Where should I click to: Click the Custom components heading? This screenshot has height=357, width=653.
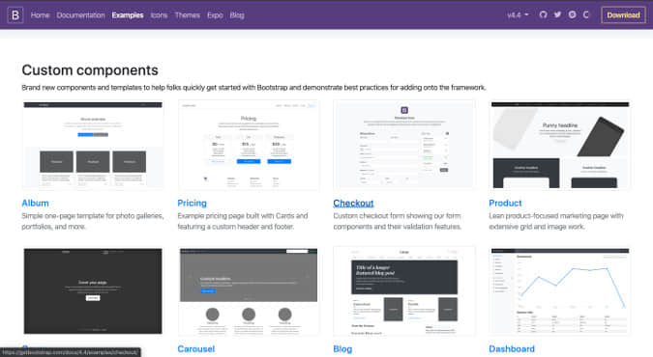pos(90,69)
